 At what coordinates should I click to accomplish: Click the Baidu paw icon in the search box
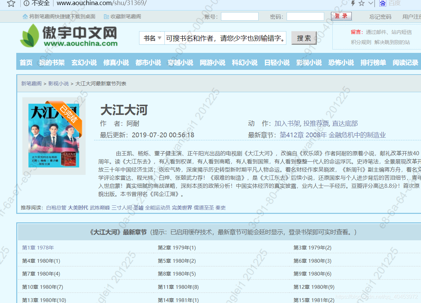(x=382, y=3)
